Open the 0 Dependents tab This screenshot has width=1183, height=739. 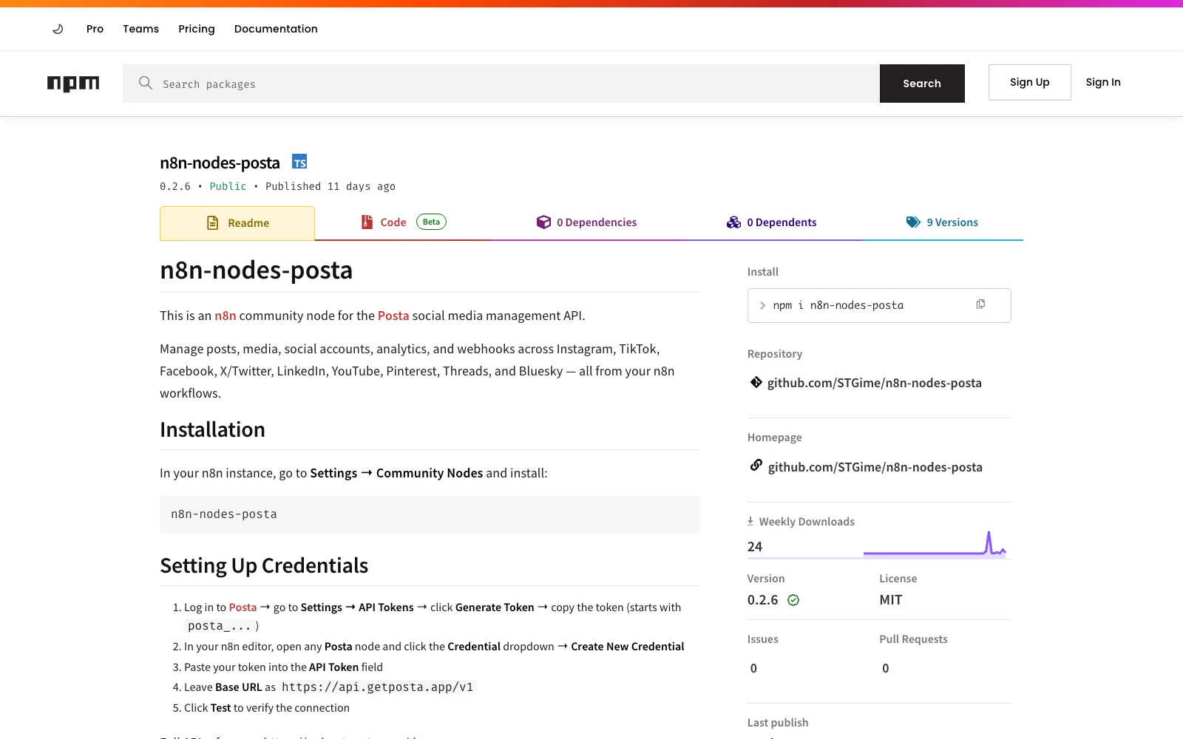772,222
